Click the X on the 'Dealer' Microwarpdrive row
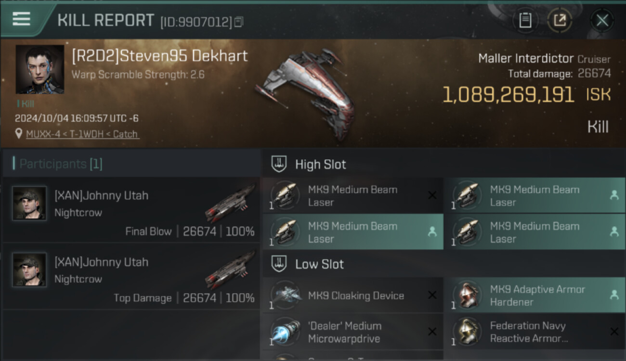 (432, 332)
